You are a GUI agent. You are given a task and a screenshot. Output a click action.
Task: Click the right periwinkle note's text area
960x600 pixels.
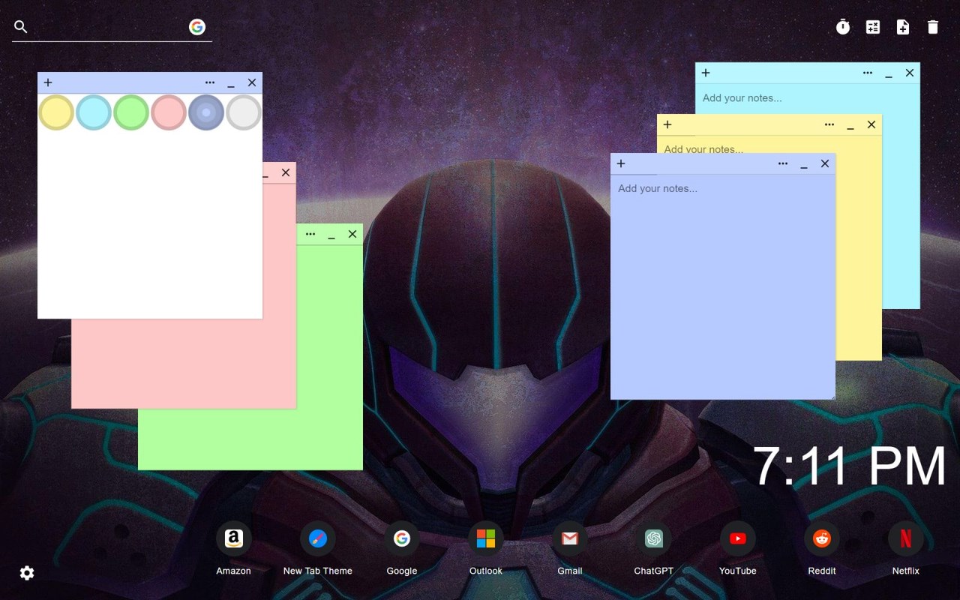723,286
